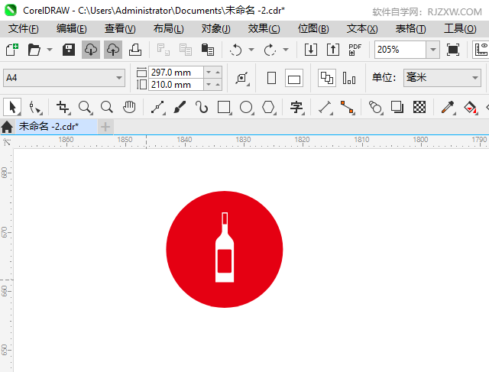Expand the 205% zoom level dropdown
This screenshot has width=489, height=372.
tap(432, 50)
